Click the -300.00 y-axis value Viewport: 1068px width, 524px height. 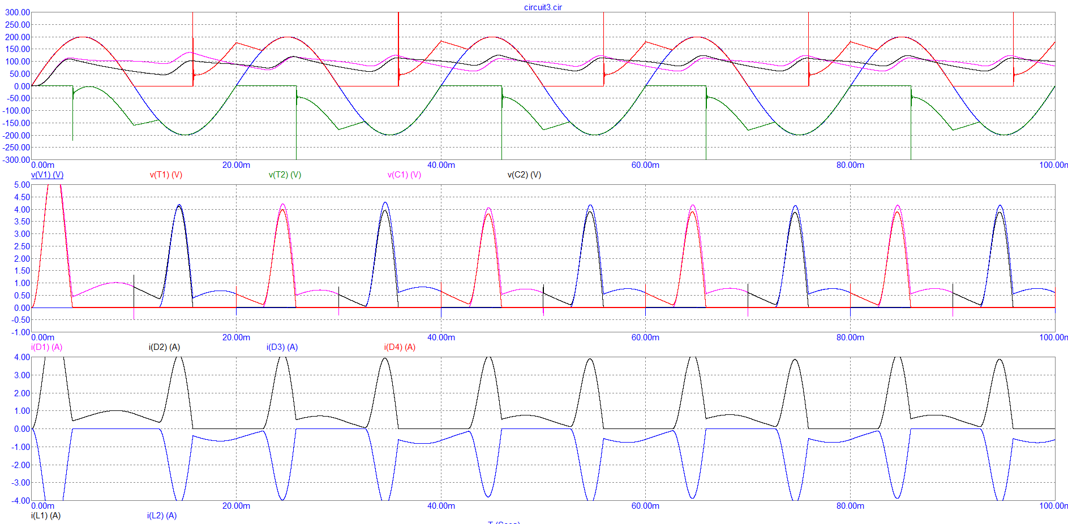(x=16, y=160)
